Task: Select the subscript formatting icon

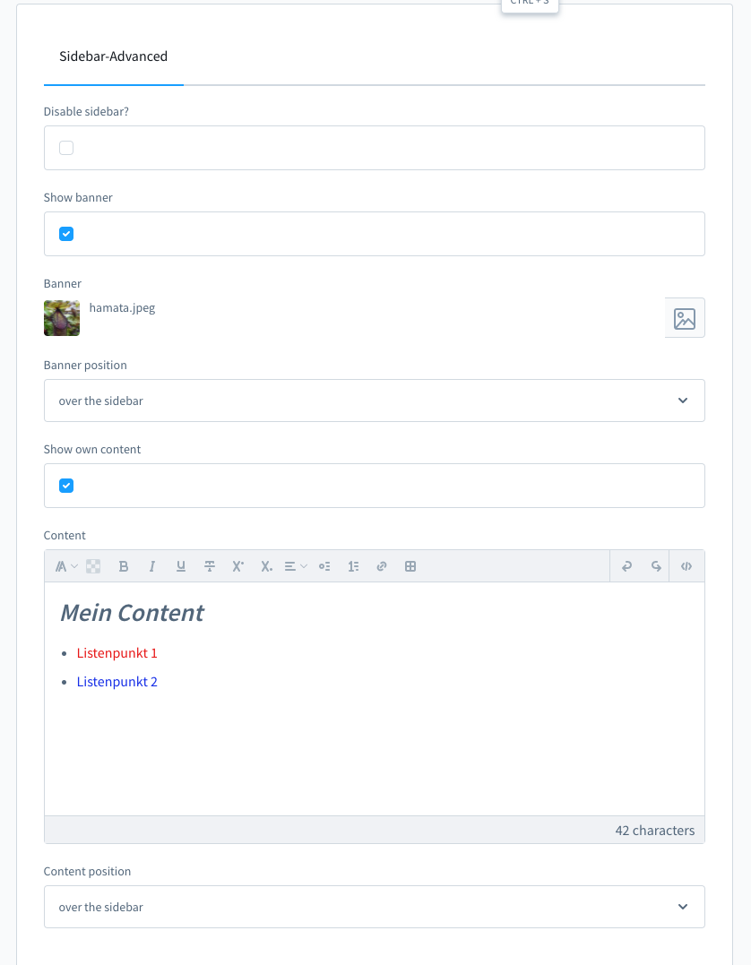Action: [266, 566]
